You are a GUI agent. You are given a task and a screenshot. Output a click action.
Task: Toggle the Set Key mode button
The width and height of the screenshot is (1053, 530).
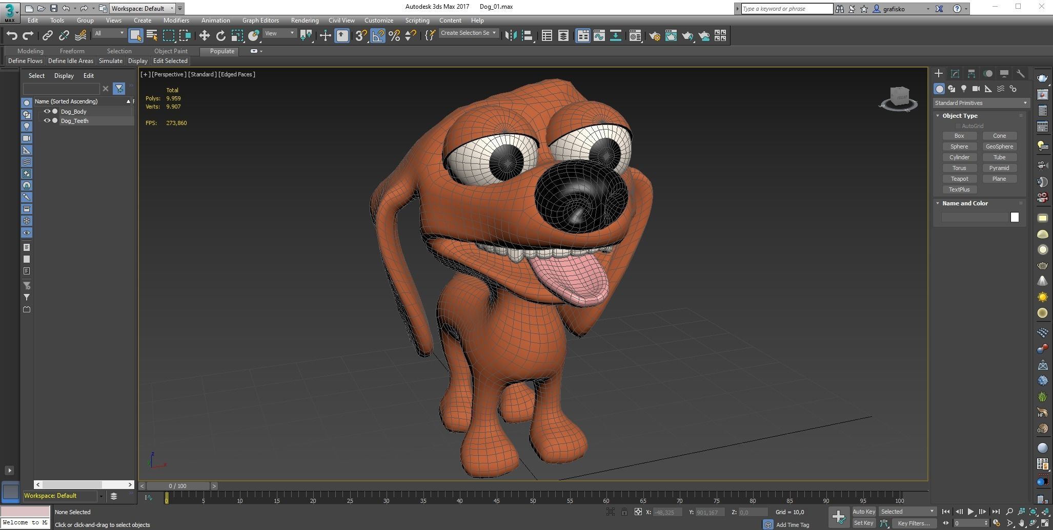(864, 523)
